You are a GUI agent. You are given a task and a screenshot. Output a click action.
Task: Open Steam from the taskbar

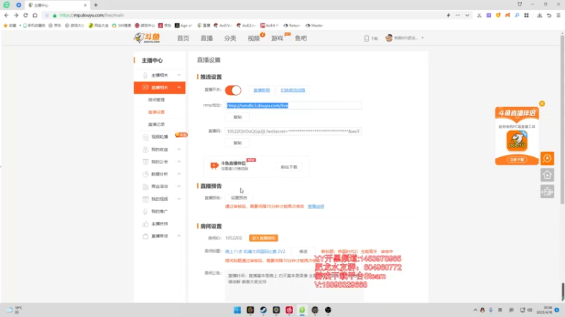[263, 310]
